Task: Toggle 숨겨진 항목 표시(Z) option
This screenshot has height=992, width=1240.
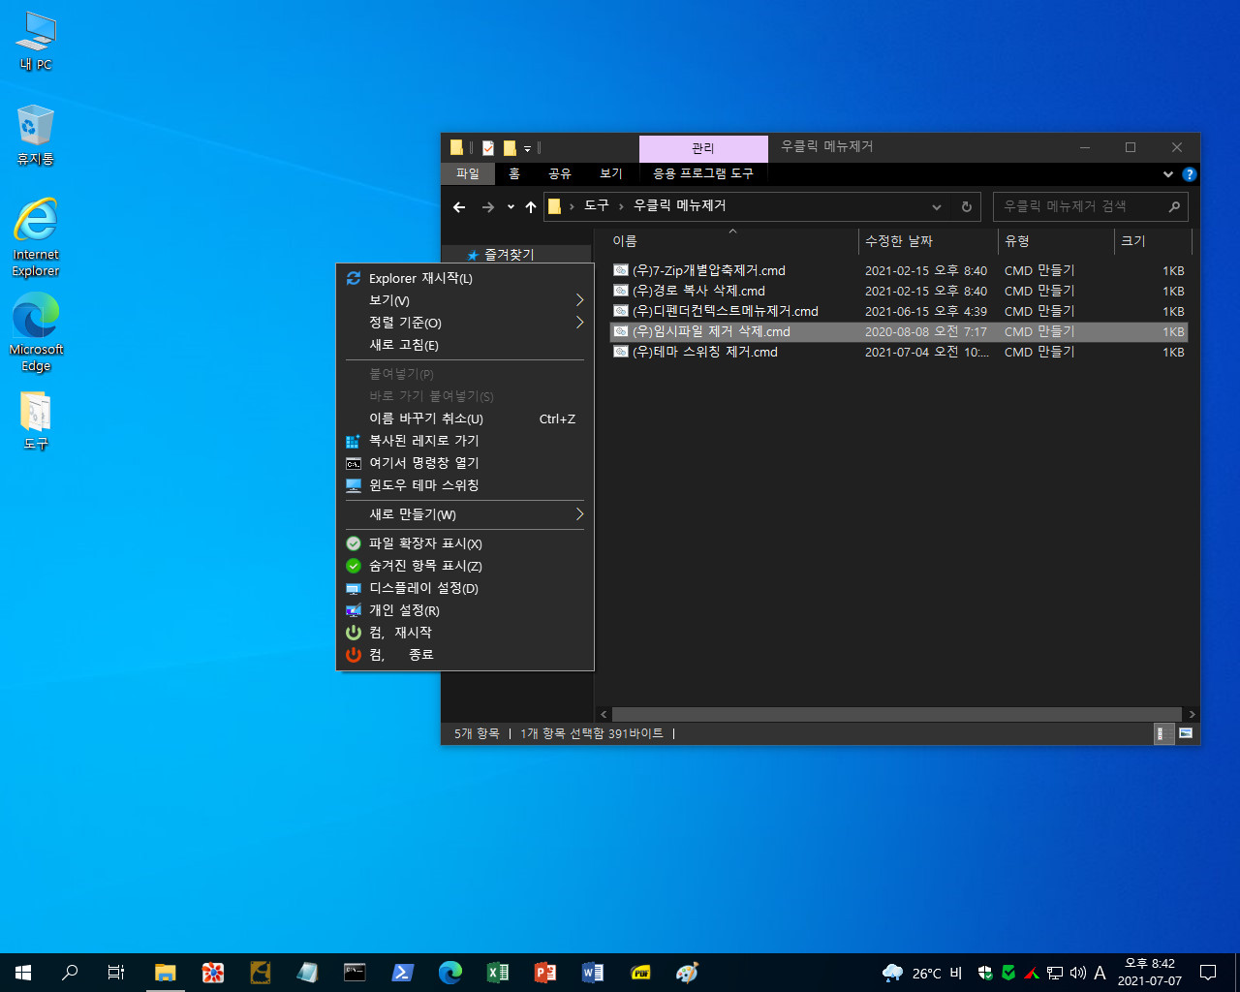Action: [x=465, y=566]
